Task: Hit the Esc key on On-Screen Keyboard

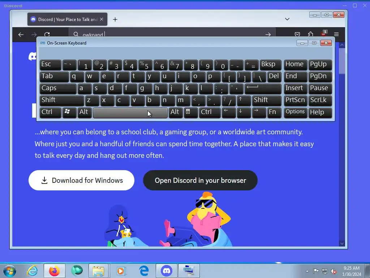Action: point(51,65)
